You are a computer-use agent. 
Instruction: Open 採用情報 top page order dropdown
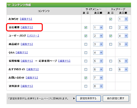coord(123,61)
